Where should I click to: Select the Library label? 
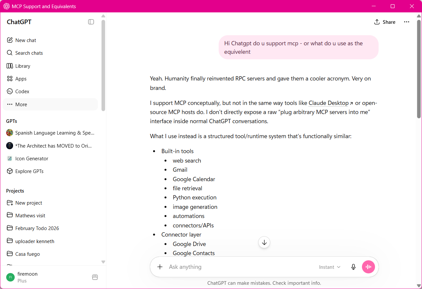(23, 66)
